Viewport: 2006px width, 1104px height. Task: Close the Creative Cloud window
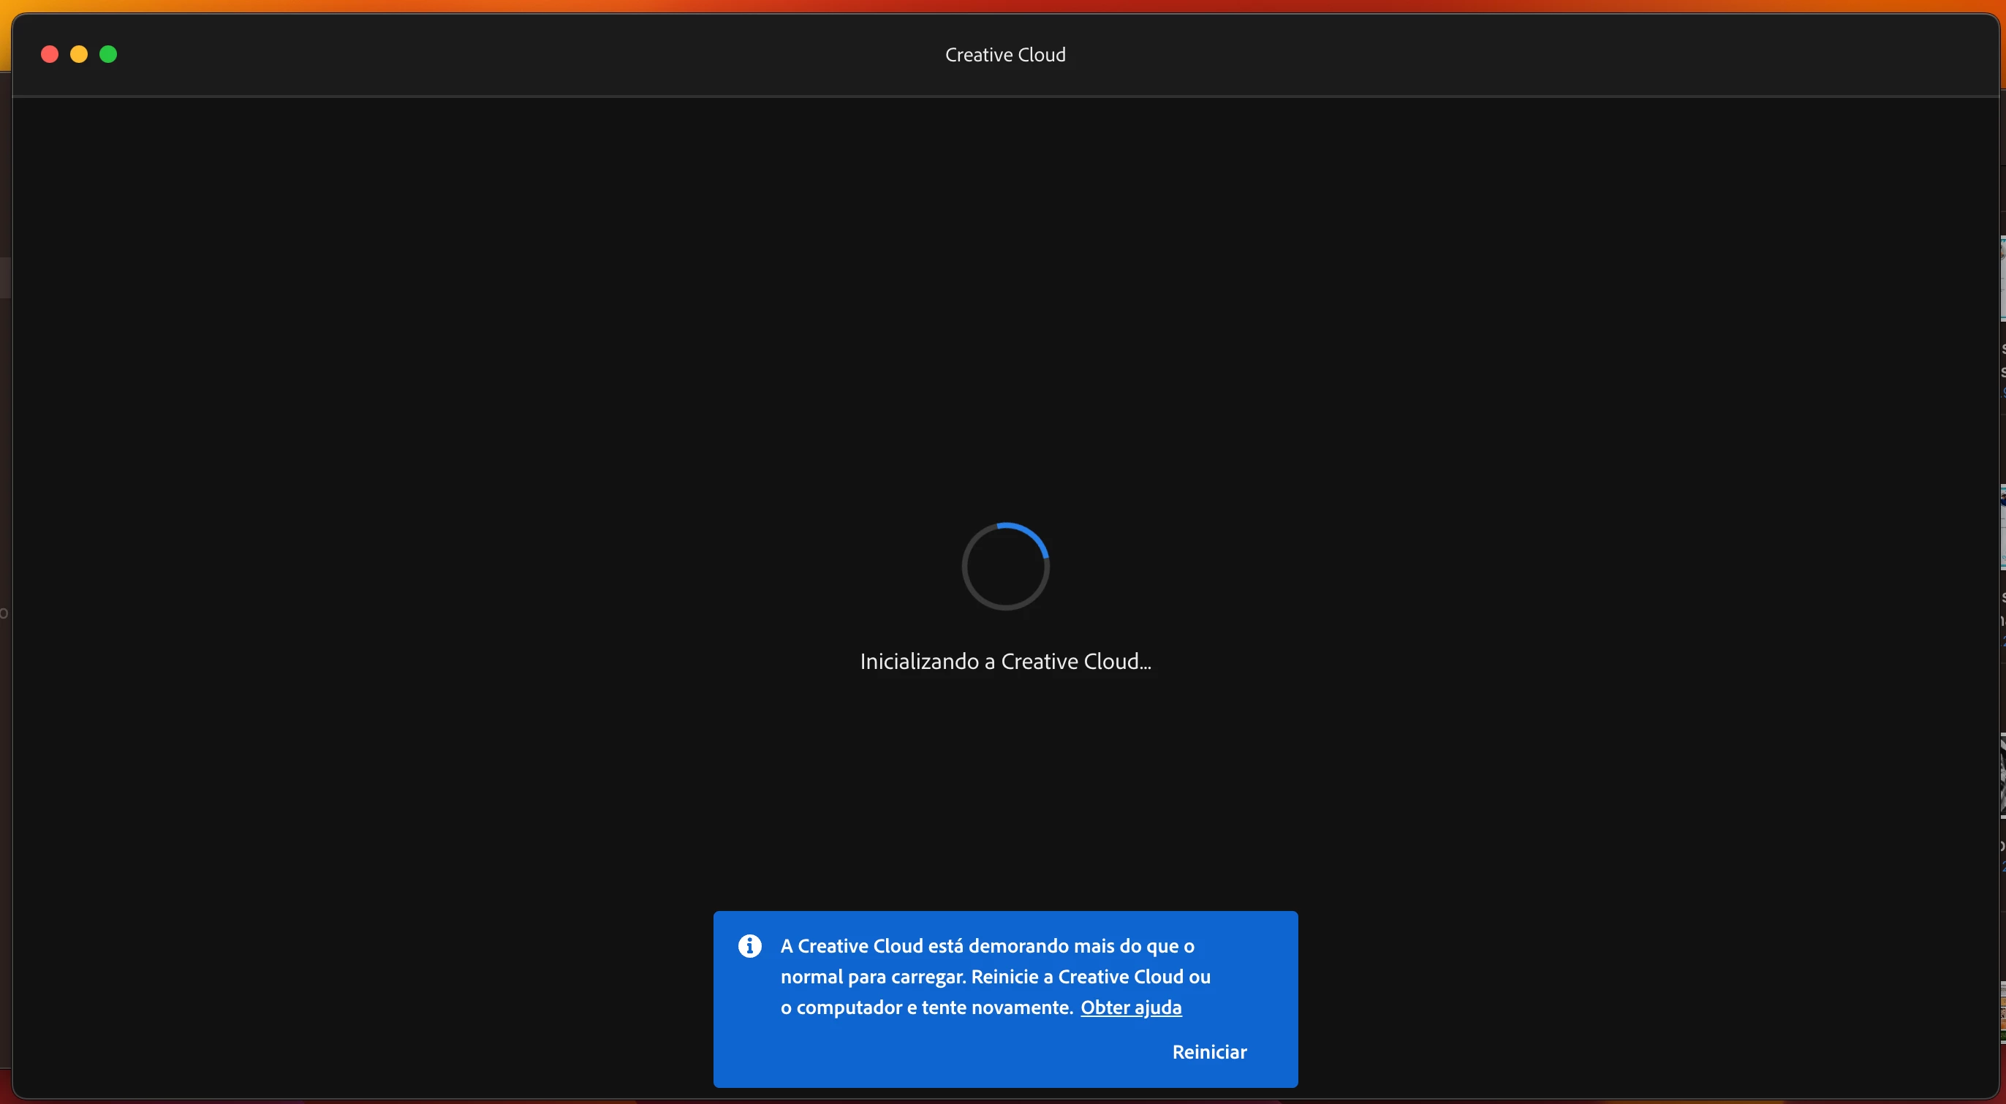click(x=50, y=55)
